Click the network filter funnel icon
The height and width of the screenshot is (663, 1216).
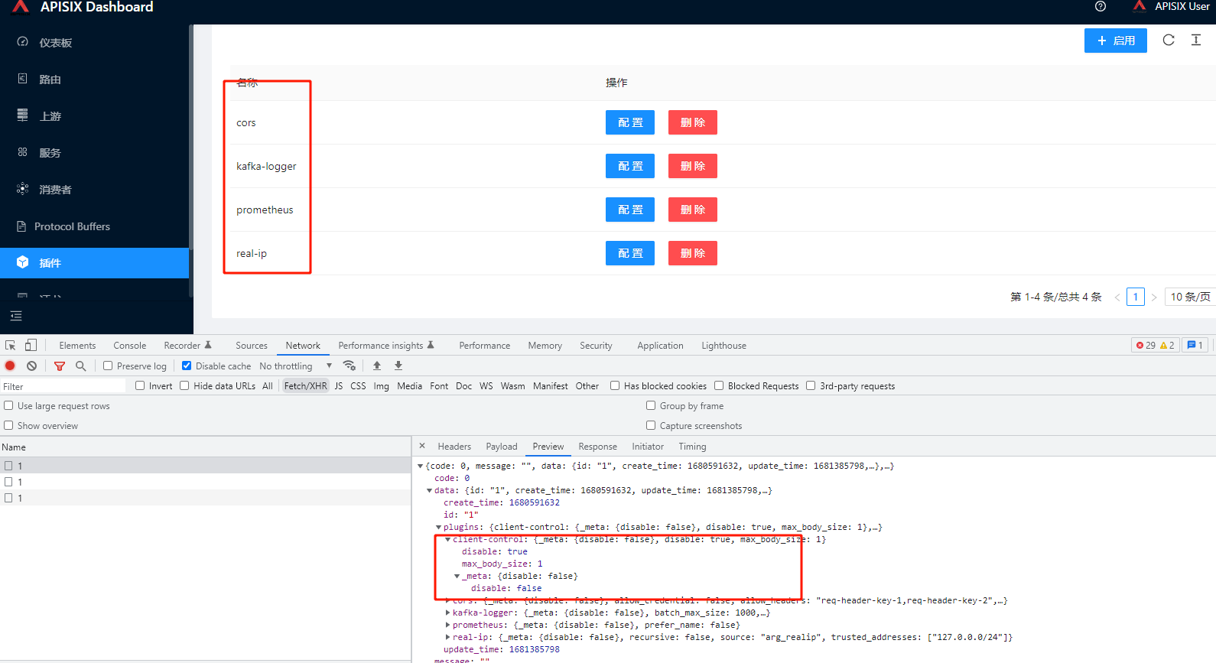click(x=60, y=366)
